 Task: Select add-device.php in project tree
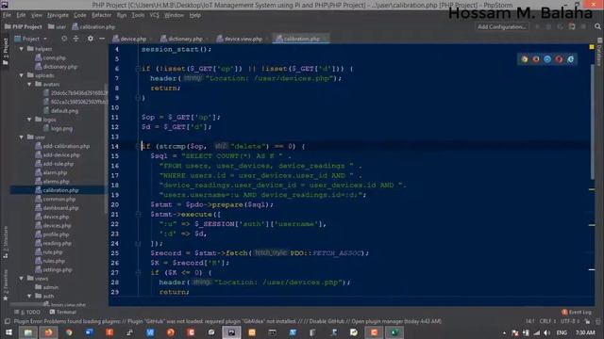[x=61, y=154]
